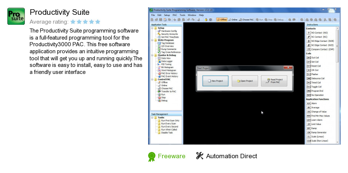Choose the Compare Contact instruction icon
Screen dimensions: 348x173
[308, 50]
